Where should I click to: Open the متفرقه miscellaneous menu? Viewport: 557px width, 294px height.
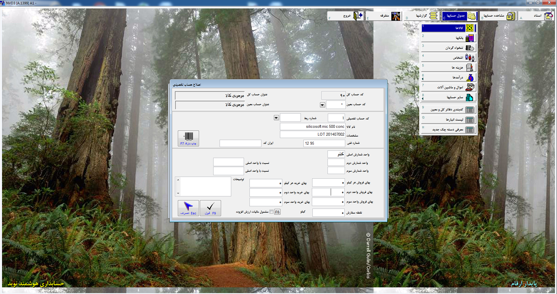tap(383, 16)
